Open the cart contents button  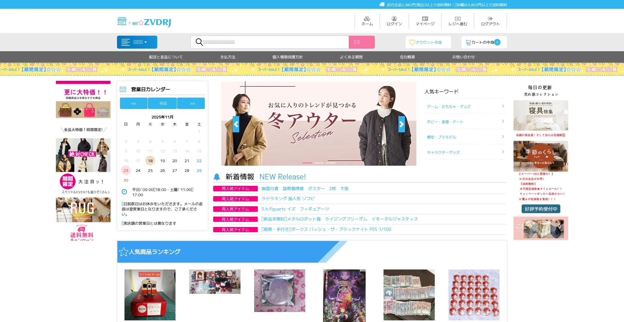(x=484, y=42)
